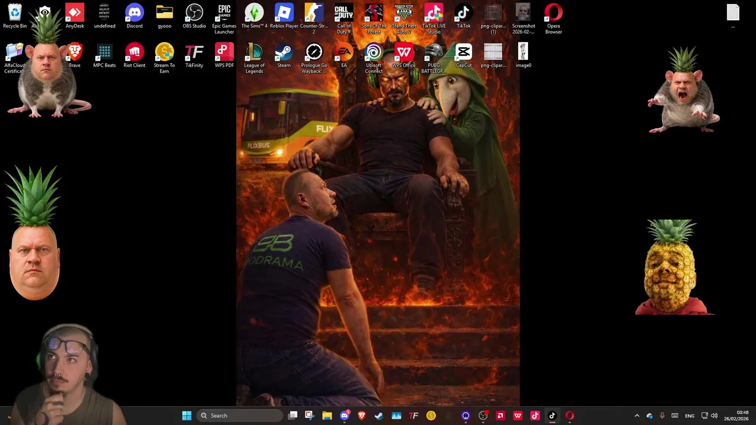Screen dimensions: 756x425
Task: Open Ubisoft Connect desktop shortcut
Action: (x=374, y=58)
